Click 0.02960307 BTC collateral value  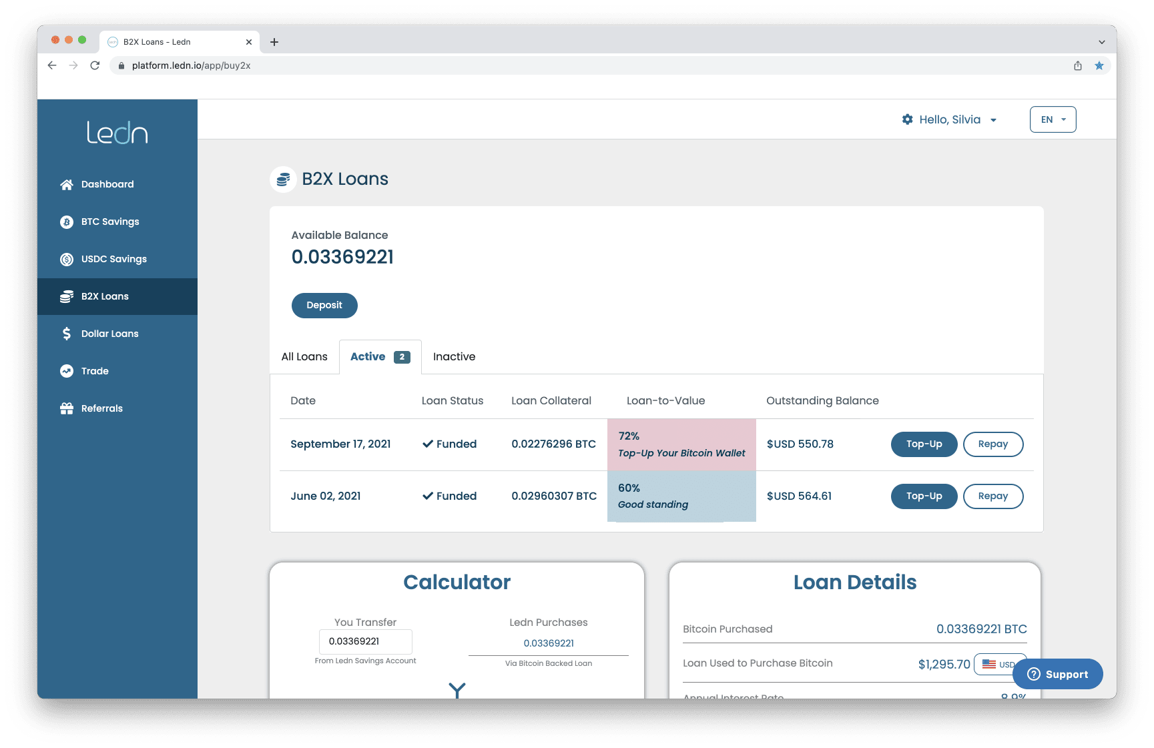(554, 496)
